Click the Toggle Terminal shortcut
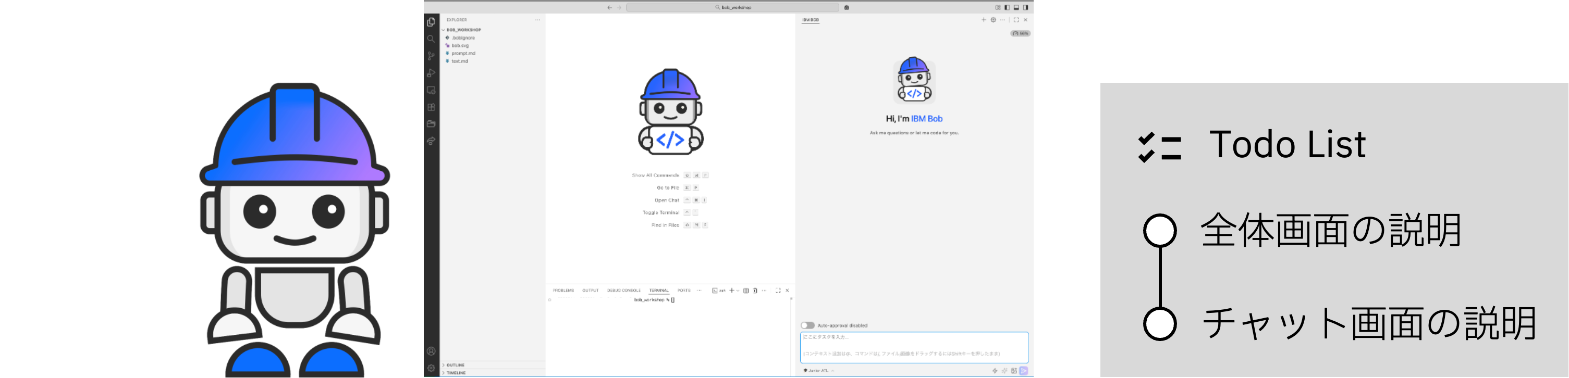Viewport: 1569px width, 378px height. [670, 212]
